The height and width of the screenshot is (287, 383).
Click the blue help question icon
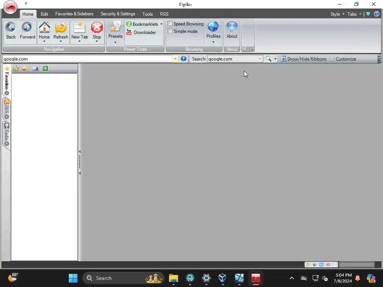376,14
